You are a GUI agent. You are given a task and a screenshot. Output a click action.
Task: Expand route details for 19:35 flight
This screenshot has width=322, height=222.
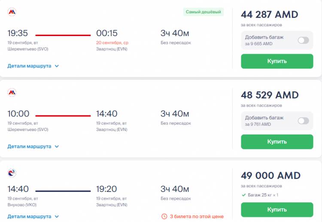33,66
